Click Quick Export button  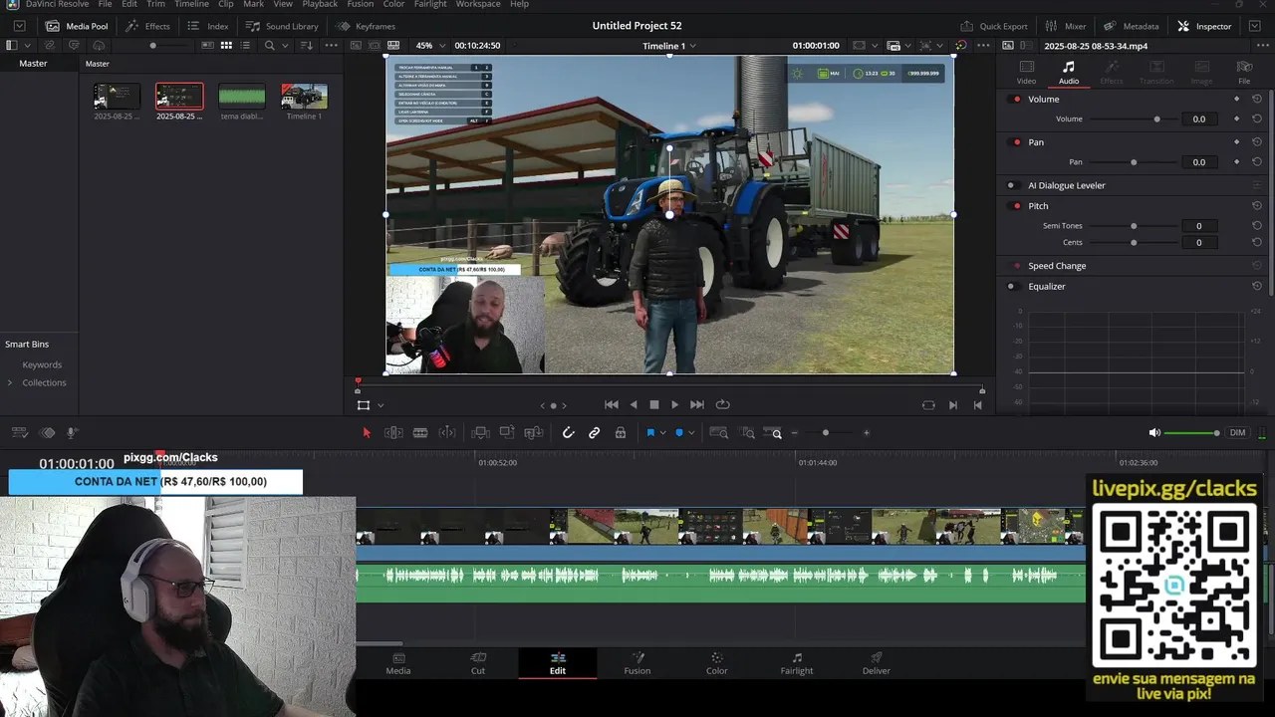click(993, 26)
